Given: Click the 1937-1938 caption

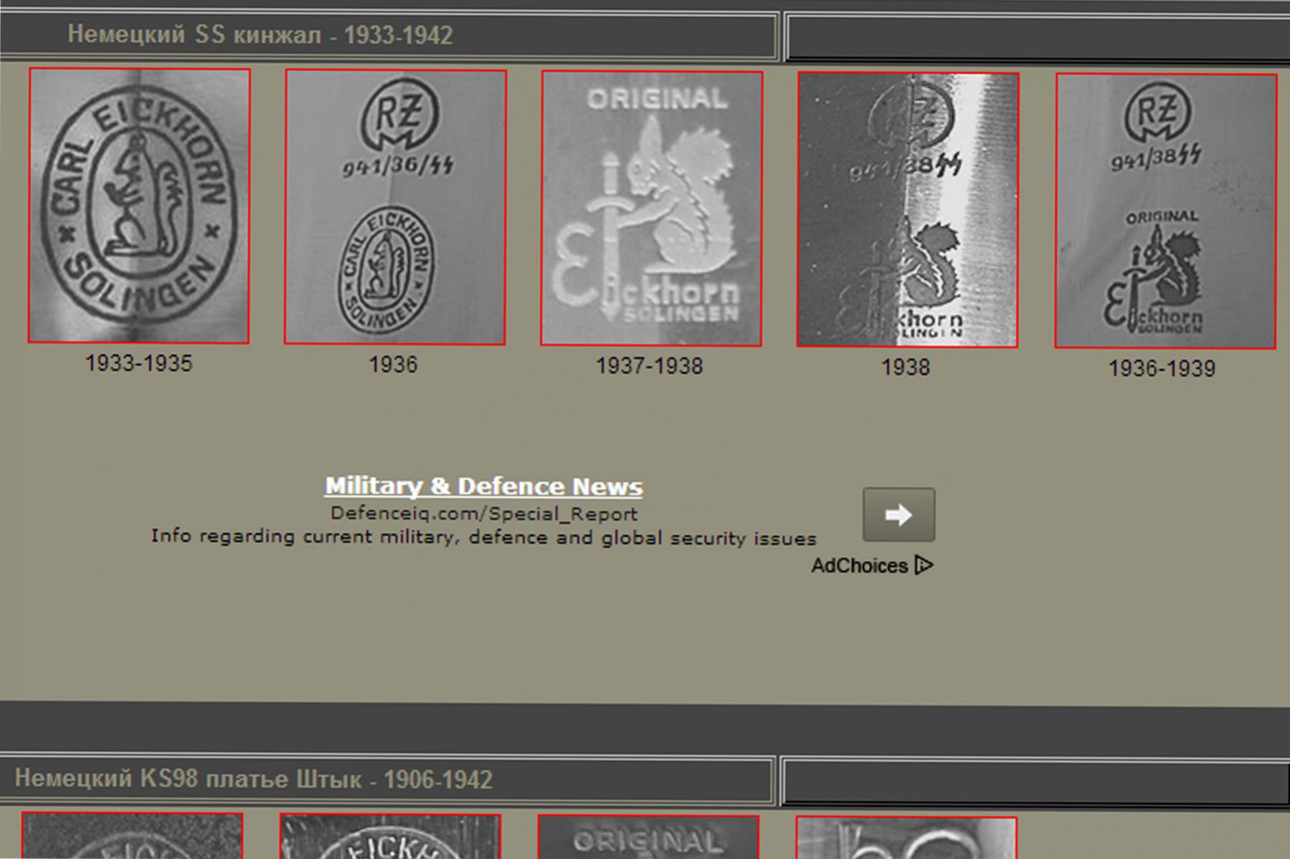Looking at the screenshot, I should click(x=650, y=366).
